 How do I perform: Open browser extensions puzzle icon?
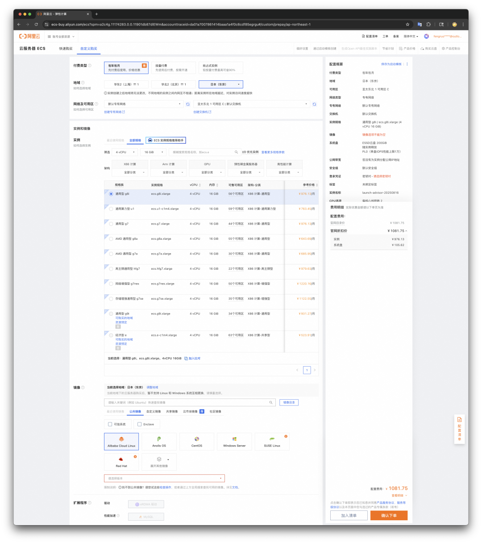[x=428, y=25]
